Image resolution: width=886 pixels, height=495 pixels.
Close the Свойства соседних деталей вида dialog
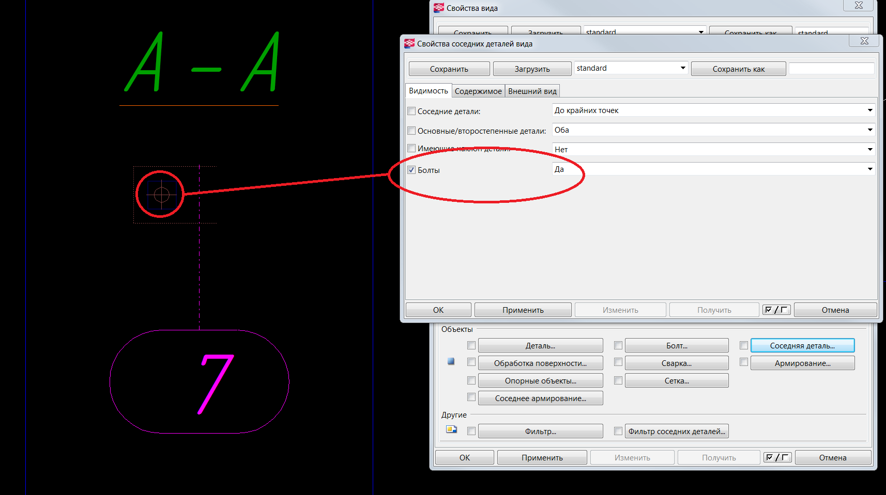[x=864, y=41]
